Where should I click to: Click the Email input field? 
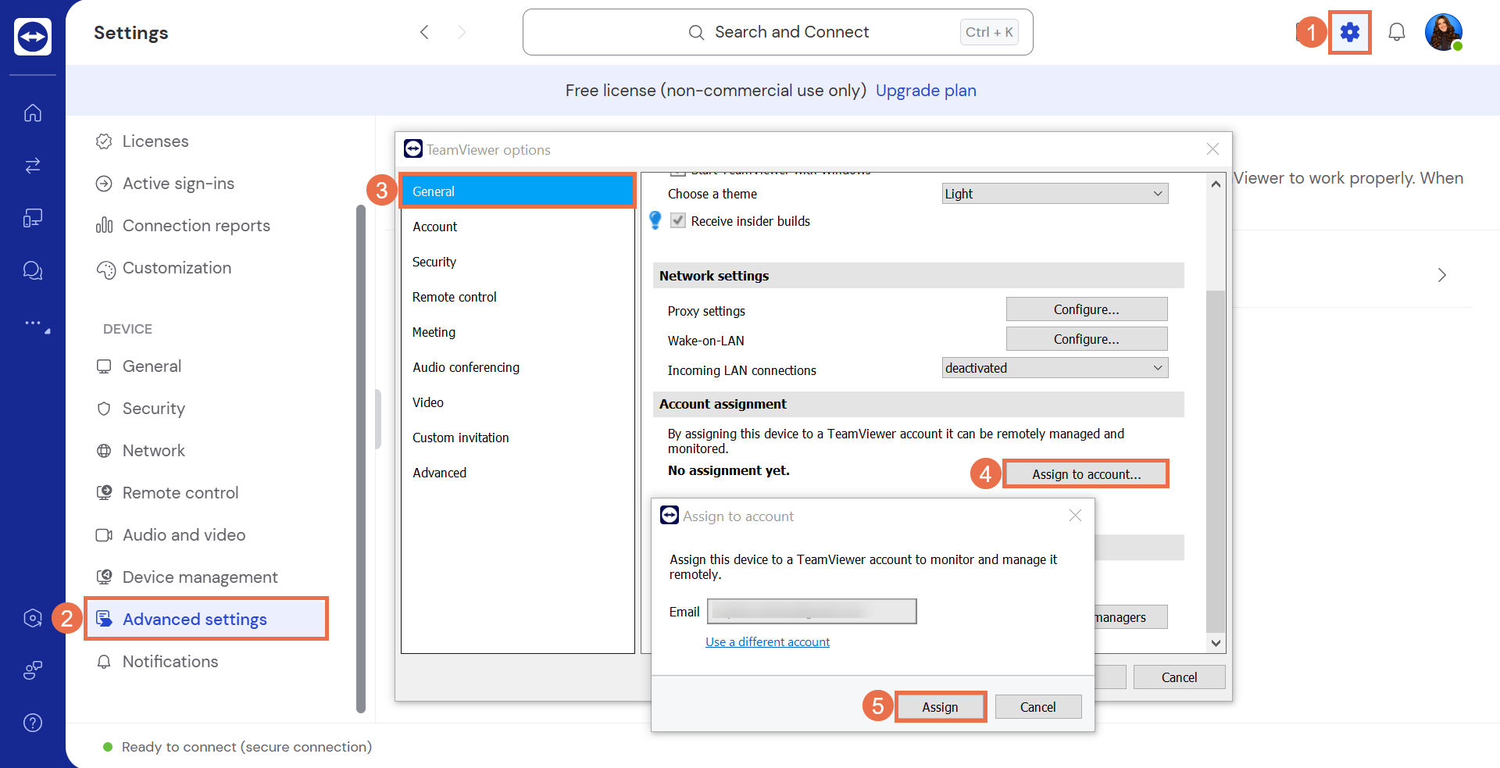pos(812,612)
